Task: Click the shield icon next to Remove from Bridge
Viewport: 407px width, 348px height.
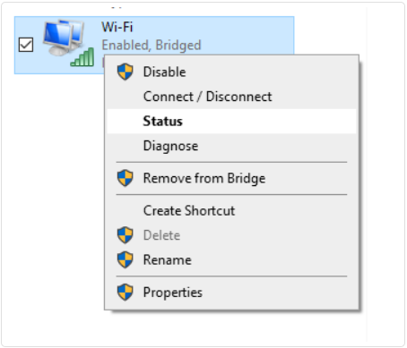Action: [x=125, y=178]
